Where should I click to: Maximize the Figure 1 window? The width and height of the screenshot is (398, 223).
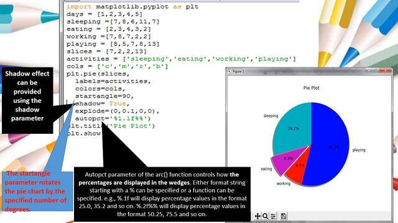click(x=376, y=70)
